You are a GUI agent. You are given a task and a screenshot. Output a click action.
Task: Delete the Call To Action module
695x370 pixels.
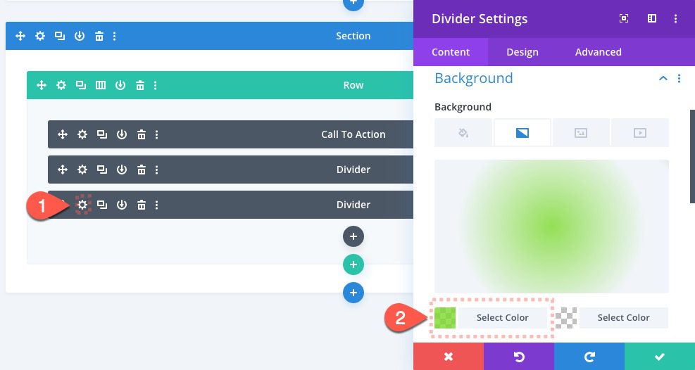point(142,134)
